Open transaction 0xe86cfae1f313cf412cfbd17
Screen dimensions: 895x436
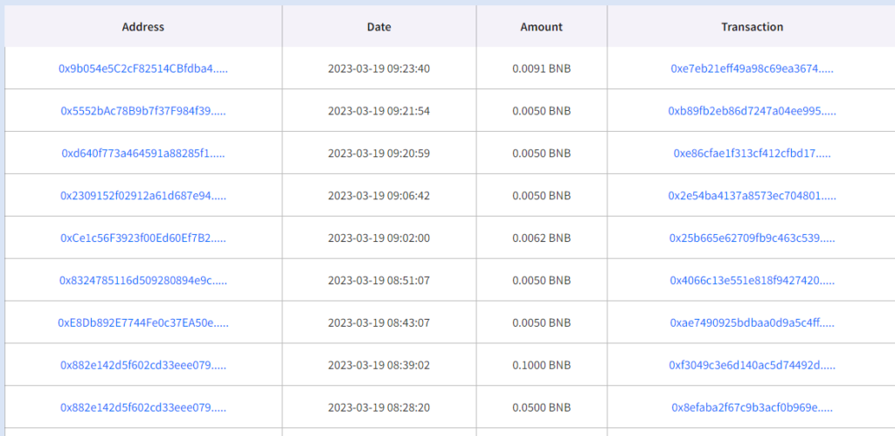point(752,153)
